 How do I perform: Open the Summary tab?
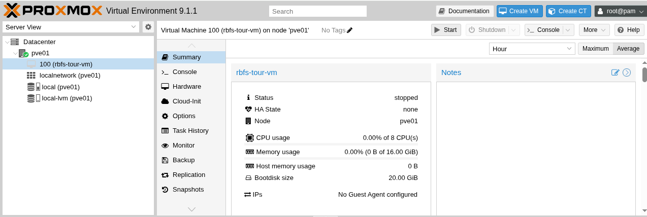[191, 57]
